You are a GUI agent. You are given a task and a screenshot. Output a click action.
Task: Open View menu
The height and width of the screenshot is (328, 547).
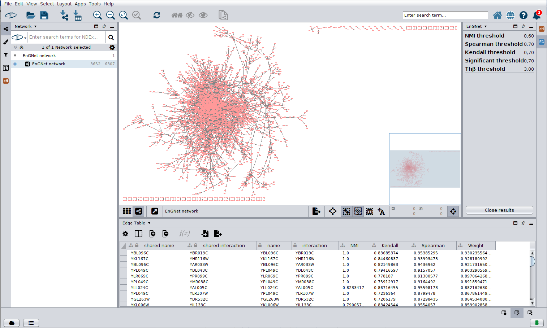[x=32, y=4]
